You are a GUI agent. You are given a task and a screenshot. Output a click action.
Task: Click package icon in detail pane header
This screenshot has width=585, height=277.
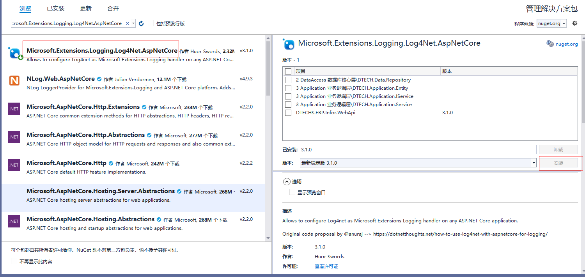(x=289, y=44)
